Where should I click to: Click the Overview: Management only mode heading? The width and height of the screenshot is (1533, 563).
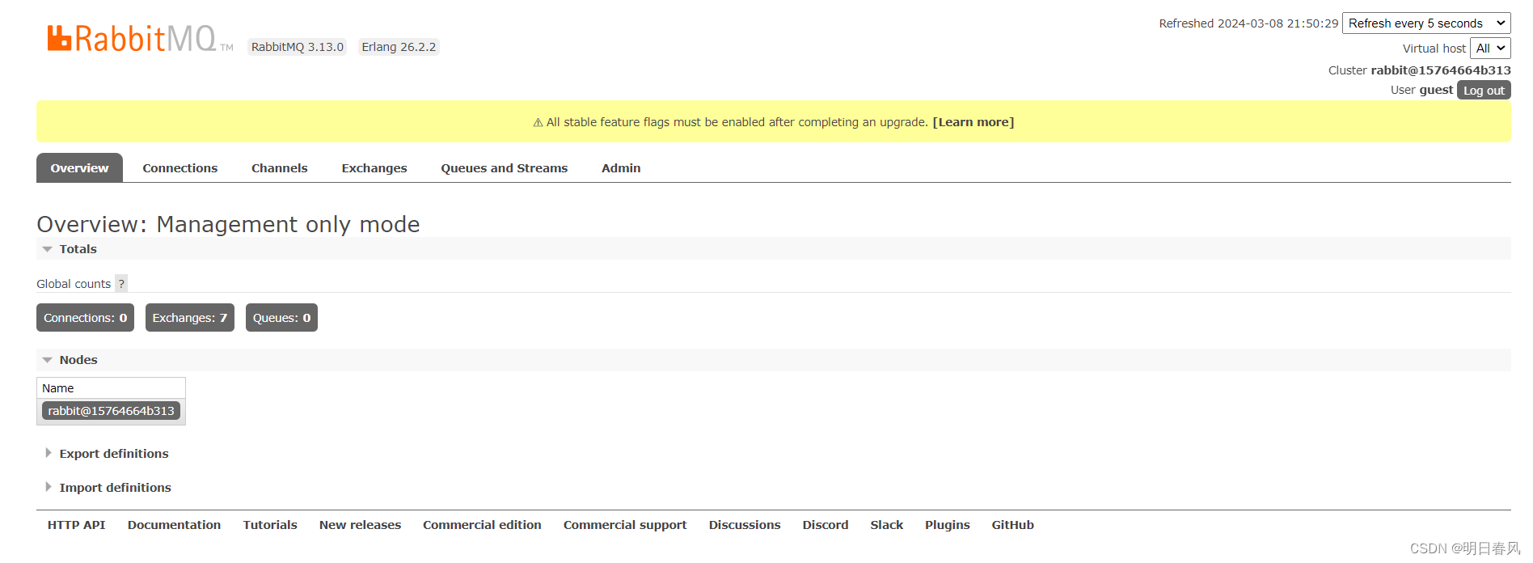tap(228, 224)
